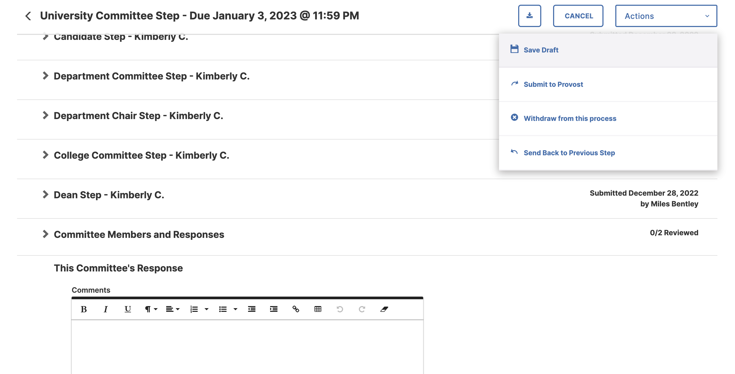Undo the last edit in comments
The height and width of the screenshot is (374, 735).
(x=339, y=309)
